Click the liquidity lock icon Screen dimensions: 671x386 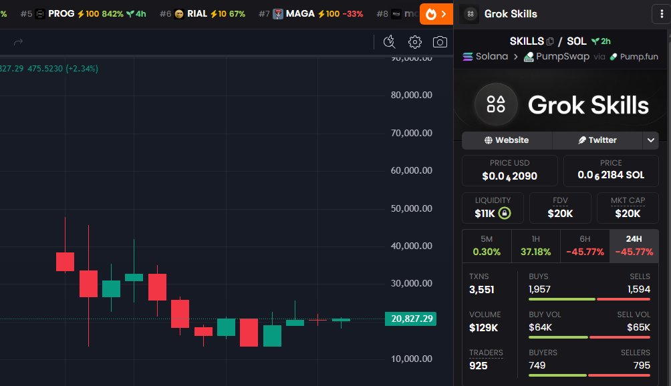click(x=505, y=213)
